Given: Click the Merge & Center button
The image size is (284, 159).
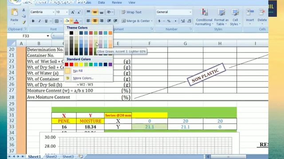Looking at the screenshot, I should coord(136,21).
